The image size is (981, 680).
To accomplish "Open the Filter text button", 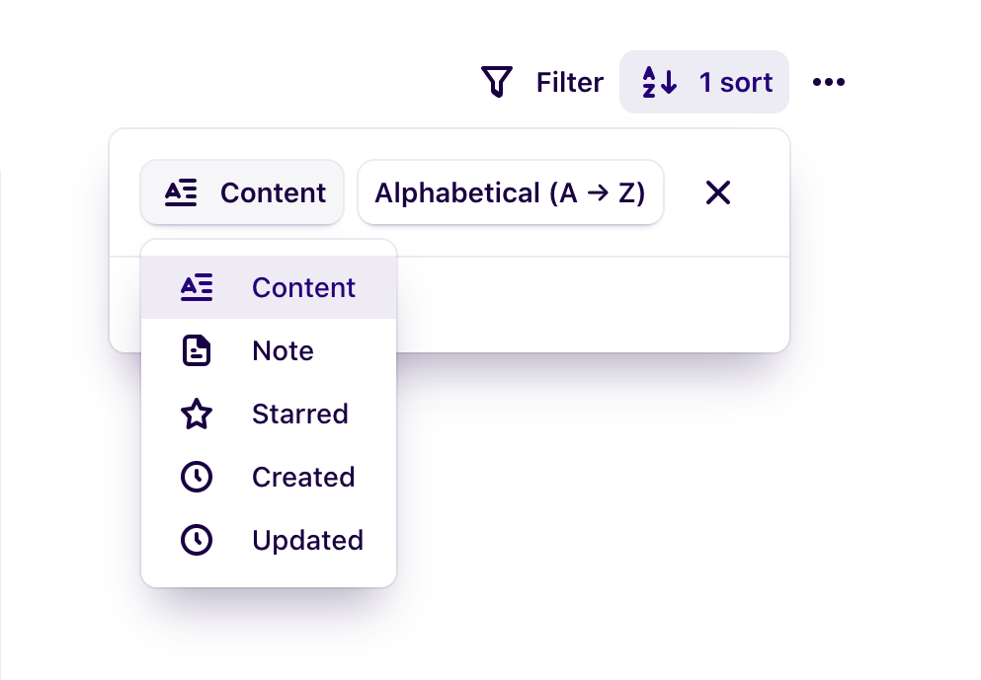I will point(569,82).
